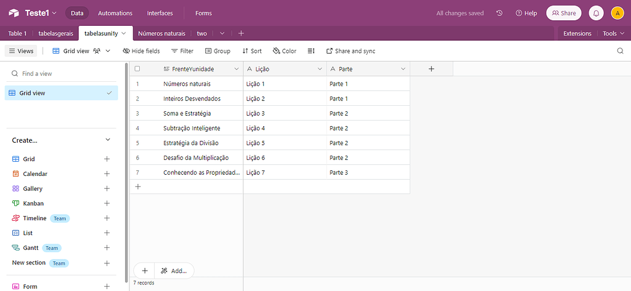Add a new Timeline view
631x291 pixels.
(107, 218)
